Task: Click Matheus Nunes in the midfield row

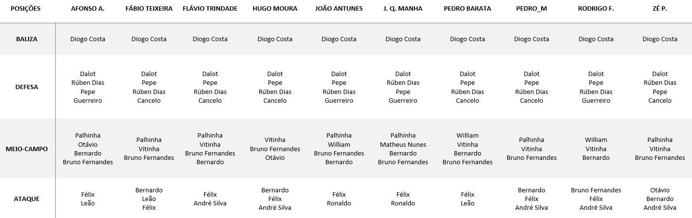Action: [x=403, y=144]
